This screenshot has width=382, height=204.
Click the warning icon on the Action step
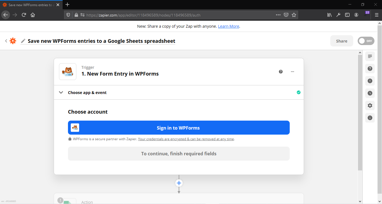[x=60, y=200]
